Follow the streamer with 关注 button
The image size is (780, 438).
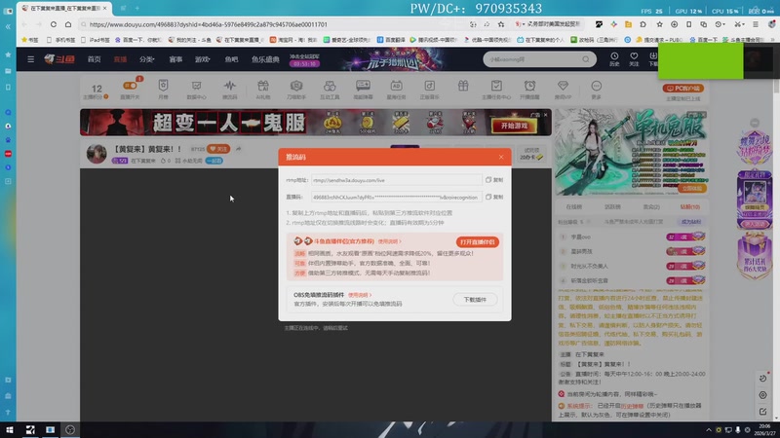(x=218, y=149)
